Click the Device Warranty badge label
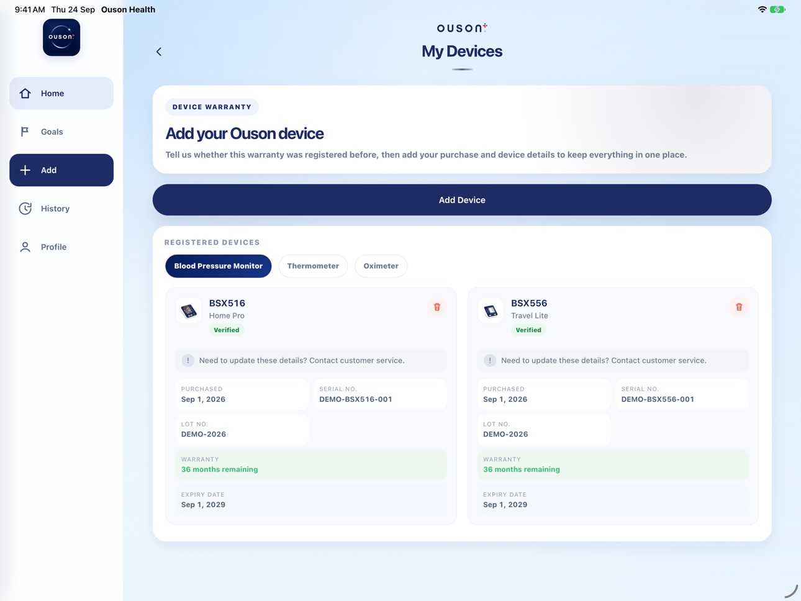Image resolution: width=801 pixels, height=601 pixels. click(x=212, y=107)
